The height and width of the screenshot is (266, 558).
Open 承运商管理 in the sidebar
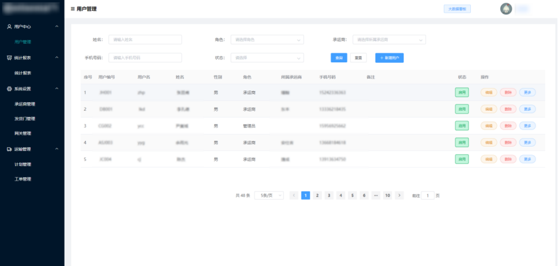tap(25, 104)
